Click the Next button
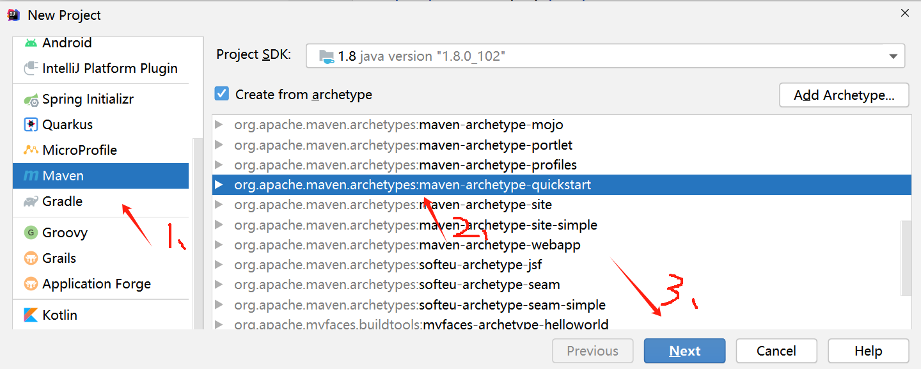 coord(684,351)
